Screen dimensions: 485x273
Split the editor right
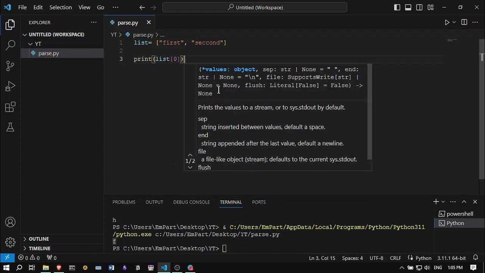tap(464, 22)
